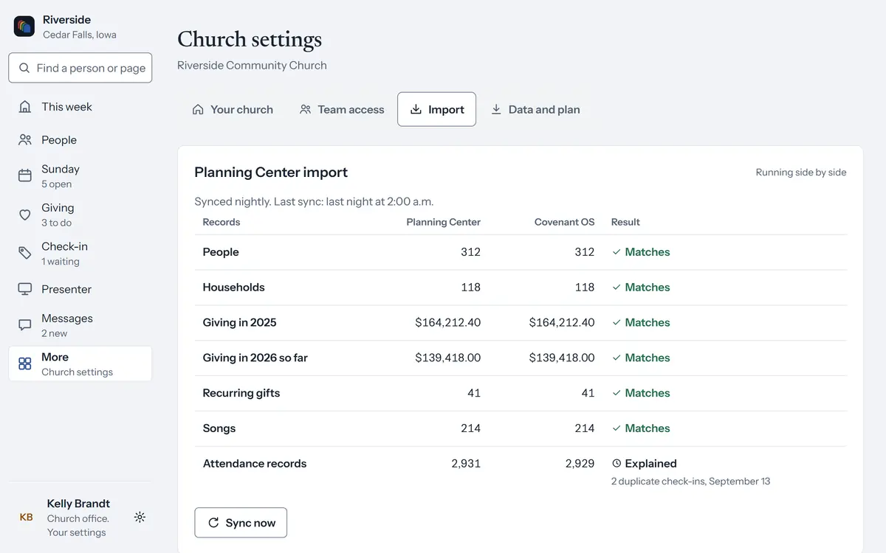Open Giving with 3 to do
Image resolution: width=886 pixels, height=553 pixels.
coord(80,215)
